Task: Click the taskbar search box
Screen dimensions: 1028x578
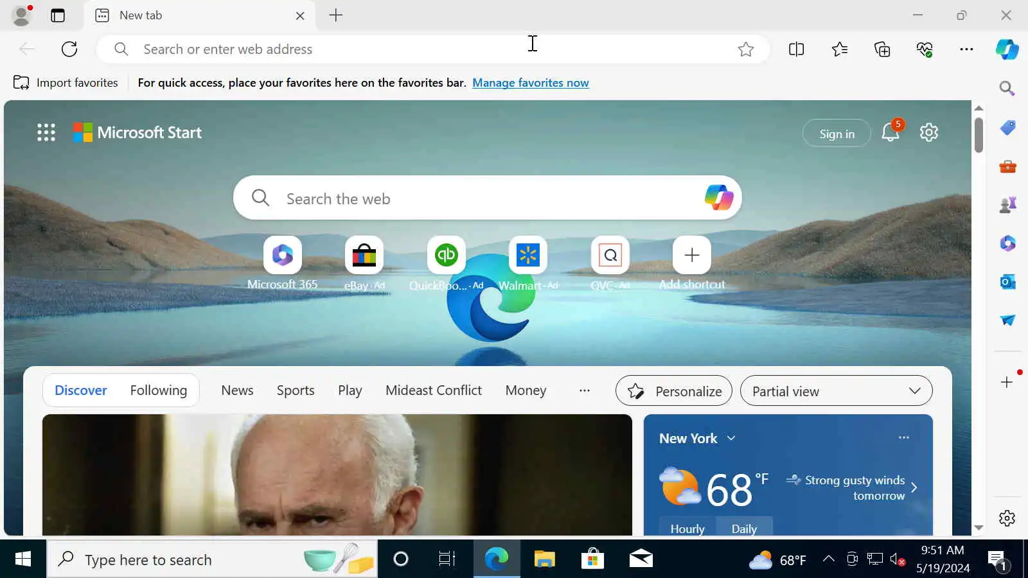Action: pos(212,559)
